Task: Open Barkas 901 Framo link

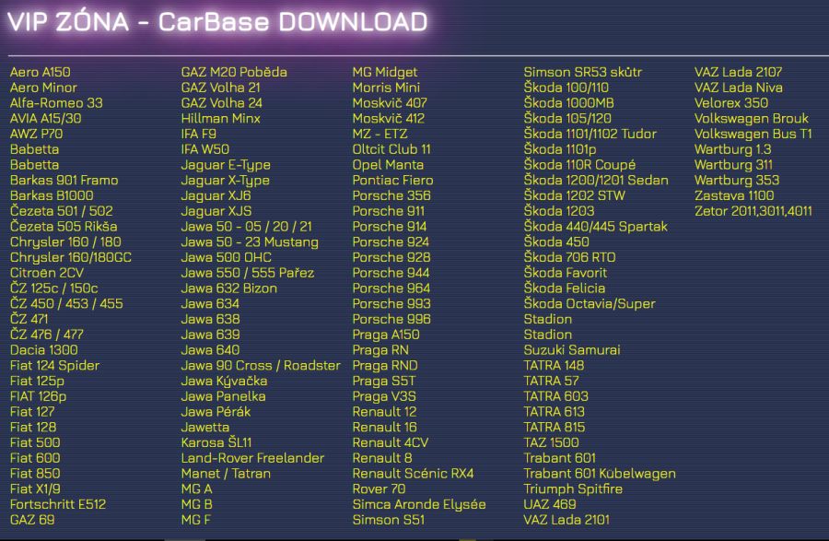Action: point(64,180)
